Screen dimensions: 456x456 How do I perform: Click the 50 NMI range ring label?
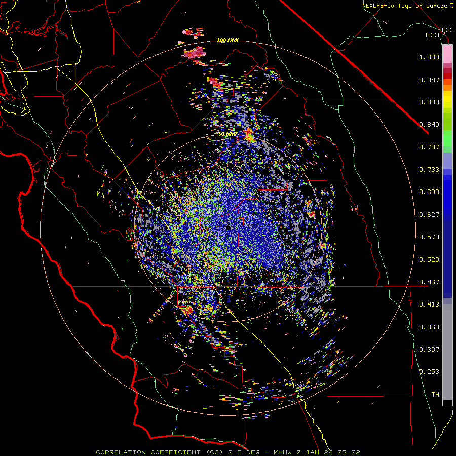(227, 134)
